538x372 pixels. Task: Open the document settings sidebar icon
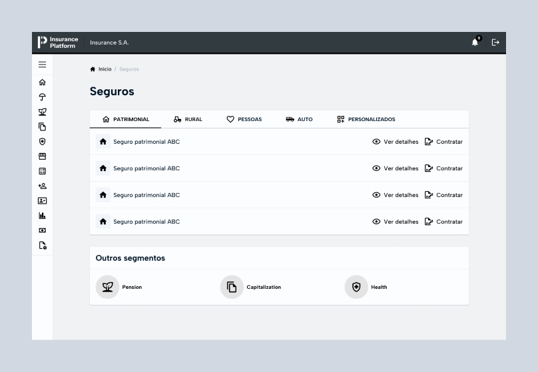(x=42, y=245)
